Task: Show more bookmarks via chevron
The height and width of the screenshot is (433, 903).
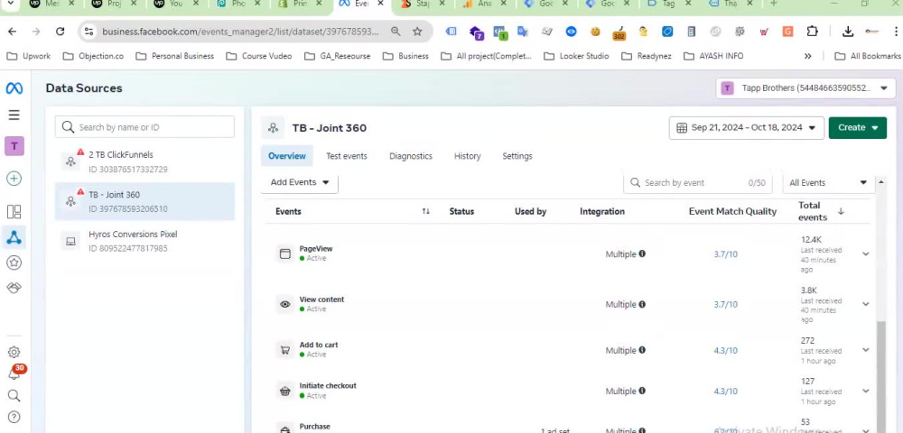Action: [x=808, y=56]
